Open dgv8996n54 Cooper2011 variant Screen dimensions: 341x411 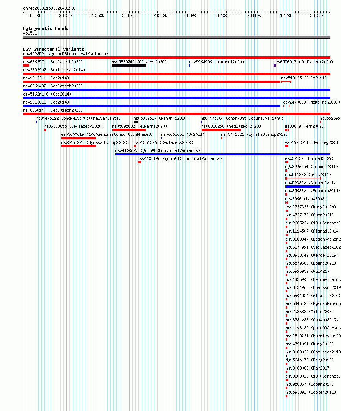pyautogui.click(x=311, y=167)
